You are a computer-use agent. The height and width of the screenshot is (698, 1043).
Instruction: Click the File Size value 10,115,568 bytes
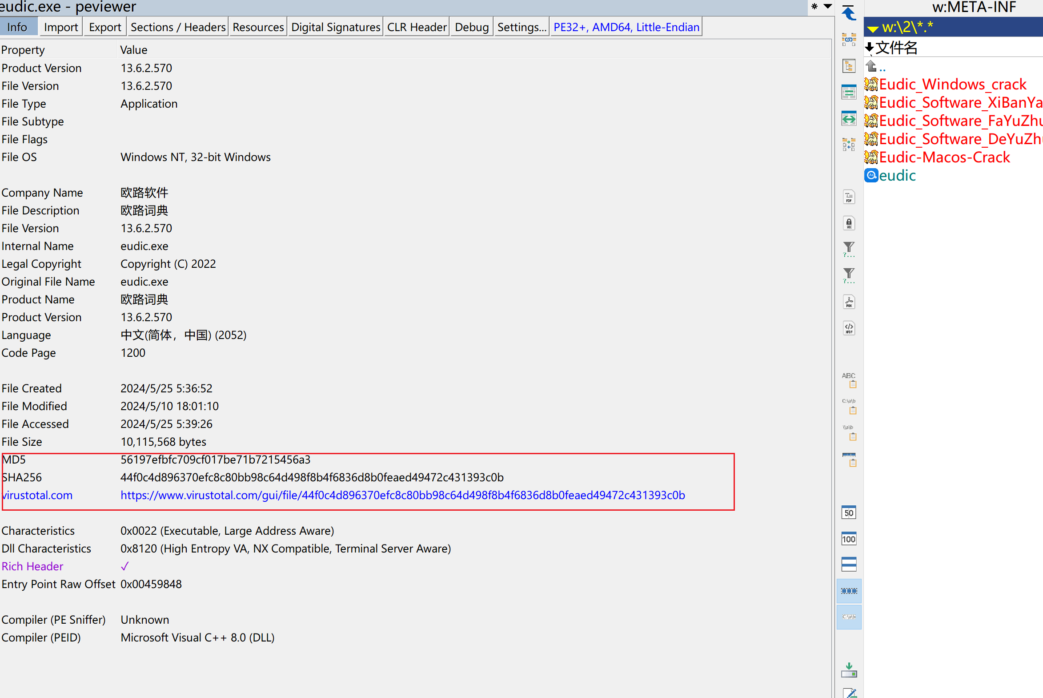click(x=163, y=442)
